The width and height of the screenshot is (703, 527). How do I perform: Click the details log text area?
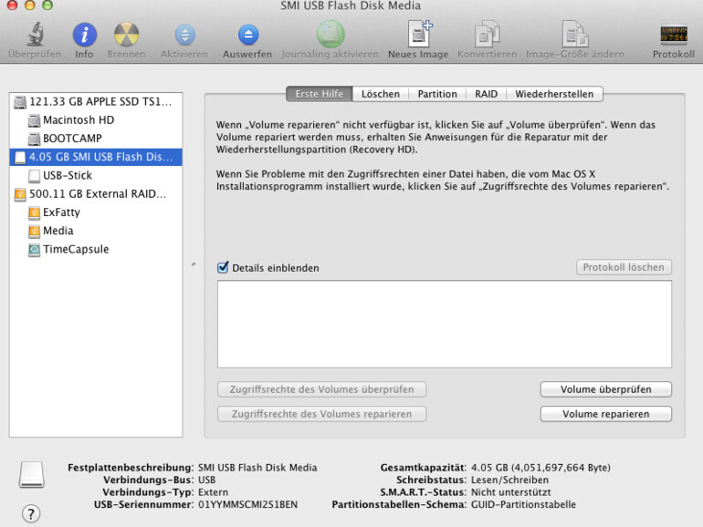pyautogui.click(x=445, y=325)
